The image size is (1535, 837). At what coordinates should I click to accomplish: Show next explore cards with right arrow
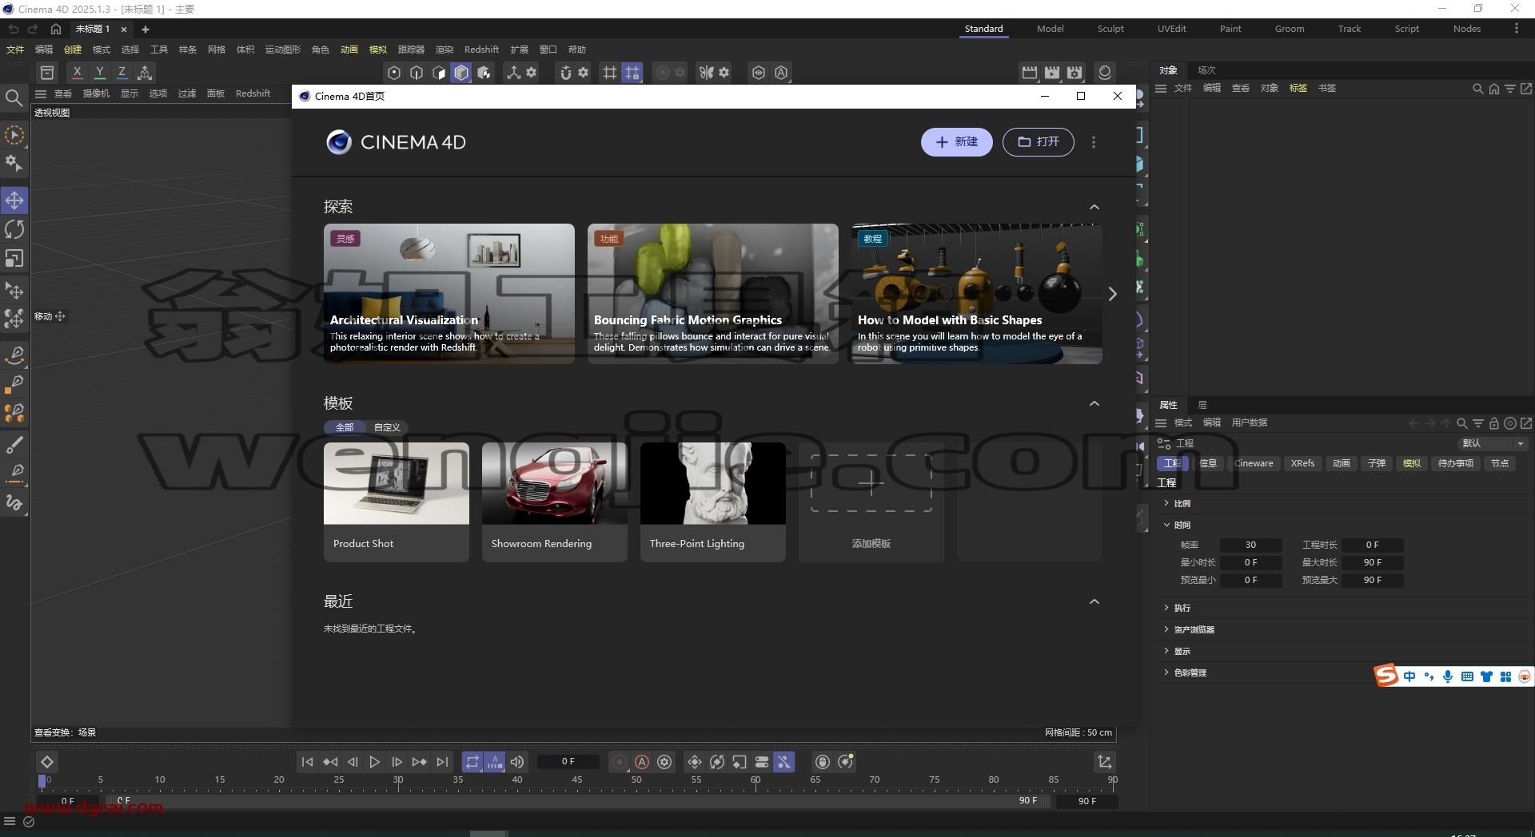pos(1112,294)
